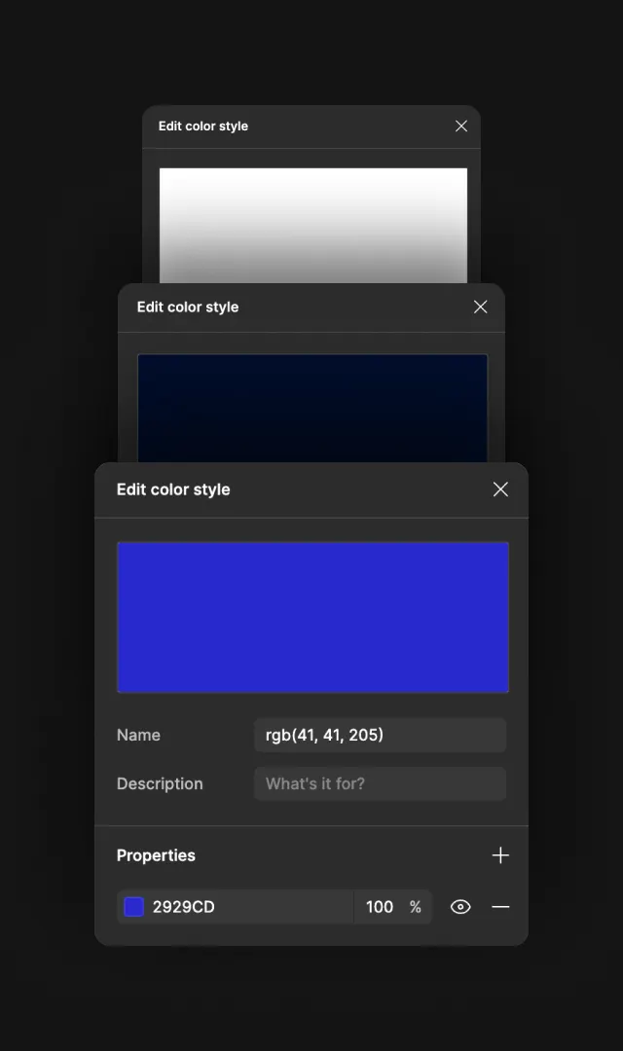
Task: Select the middle dialog's "Edit color style" title
Action: click(188, 307)
